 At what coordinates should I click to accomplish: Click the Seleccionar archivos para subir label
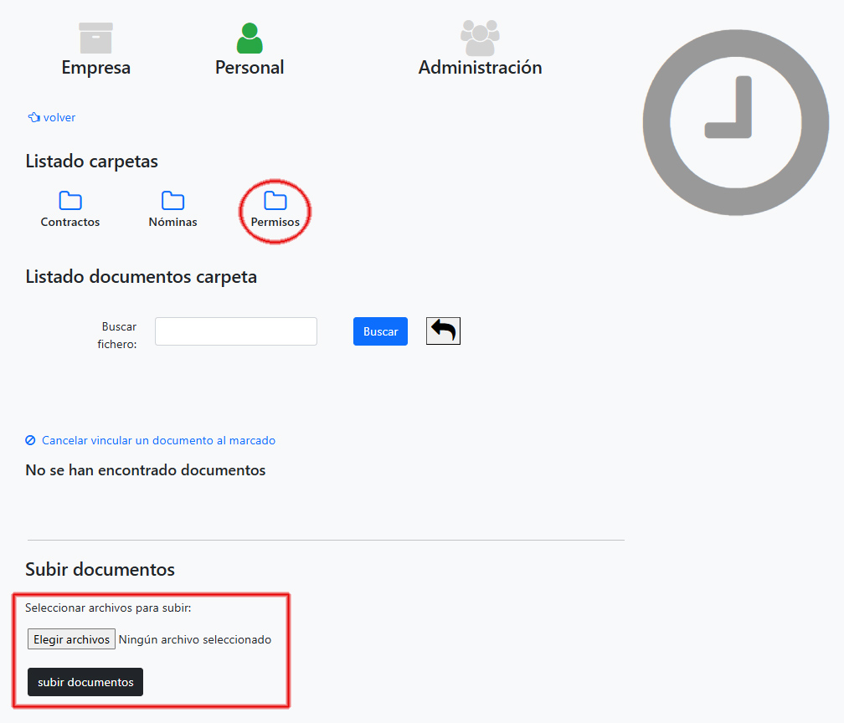coord(108,608)
